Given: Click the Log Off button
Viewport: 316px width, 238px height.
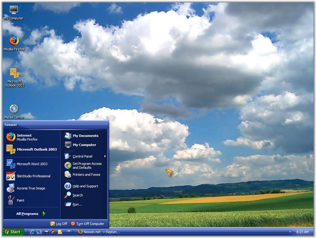Looking at the screenshot, I should pos(59,224).
